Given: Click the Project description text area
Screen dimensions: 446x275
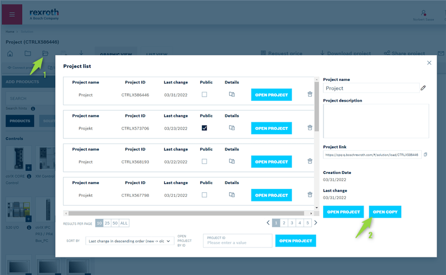Looking at the screenshot, I should (376, 121).
